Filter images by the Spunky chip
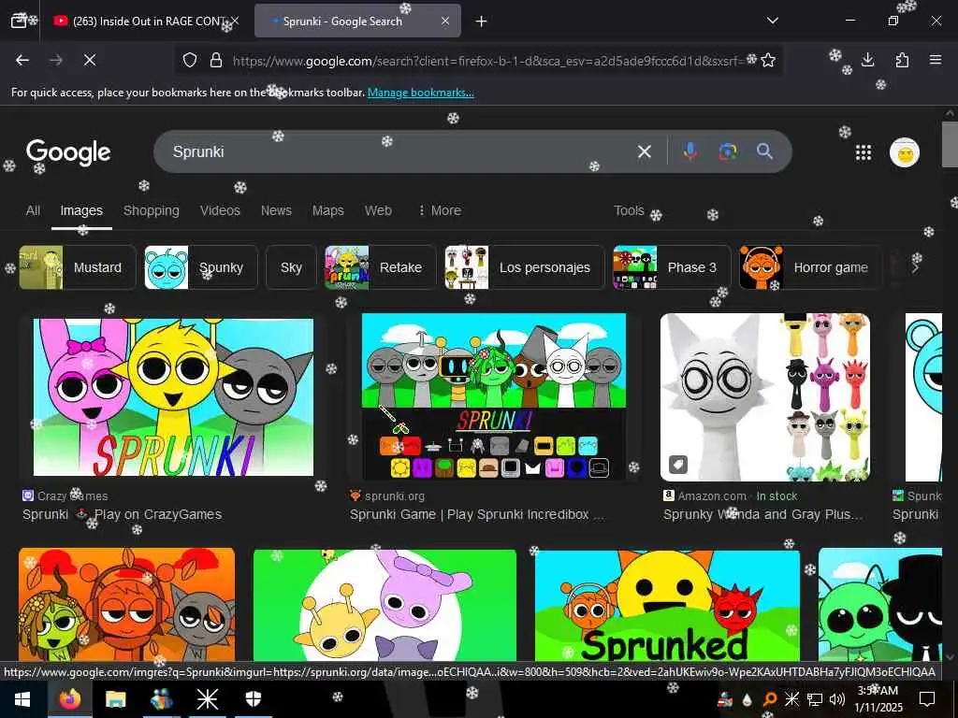958x718 pixels. pyautogui.click(x=201, y=267)
